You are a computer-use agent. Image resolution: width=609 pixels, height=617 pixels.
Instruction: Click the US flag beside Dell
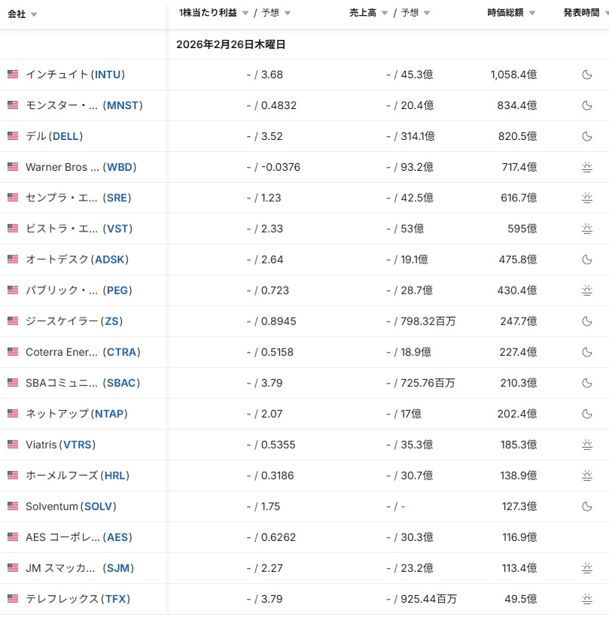click(13, 136)
